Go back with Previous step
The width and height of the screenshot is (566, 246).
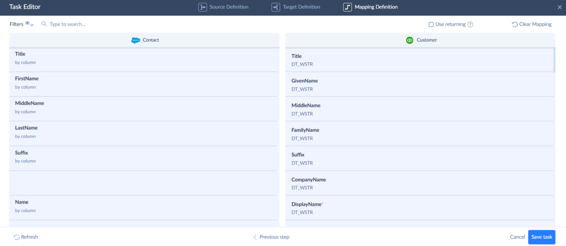271,237
